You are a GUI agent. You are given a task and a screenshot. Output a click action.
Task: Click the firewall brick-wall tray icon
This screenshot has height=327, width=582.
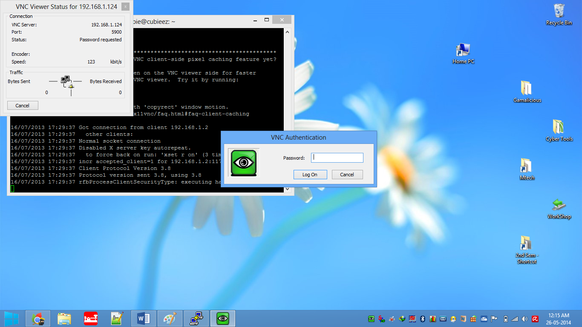[x=473, y=319]
